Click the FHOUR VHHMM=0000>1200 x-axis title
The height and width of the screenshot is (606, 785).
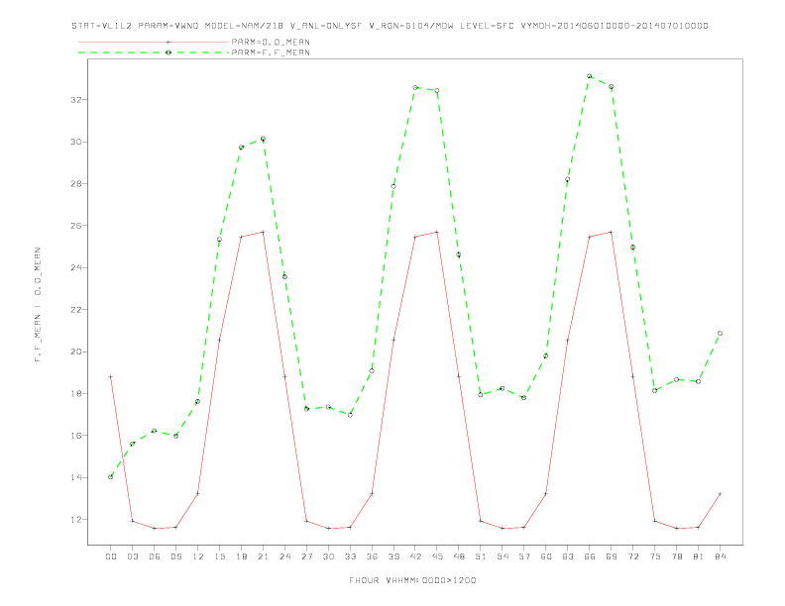pos(412,580)
